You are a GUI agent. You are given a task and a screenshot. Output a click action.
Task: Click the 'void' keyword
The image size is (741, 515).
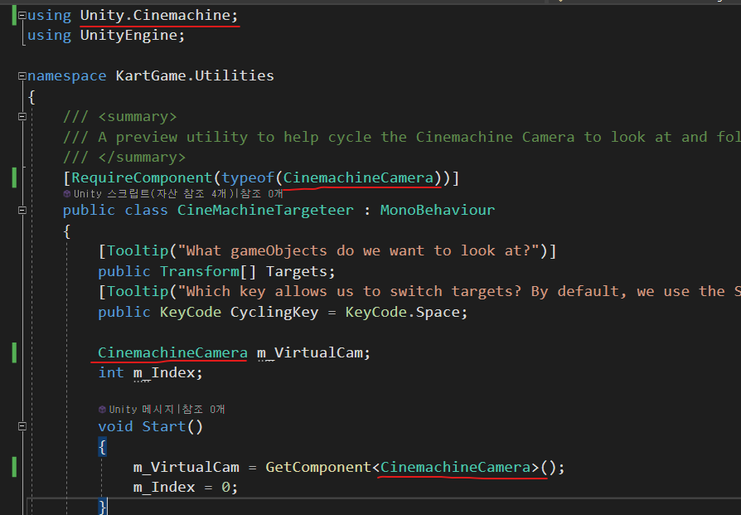coord(115,426)
